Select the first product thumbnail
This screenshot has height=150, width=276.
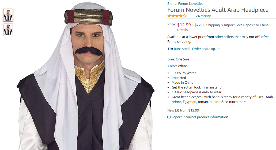(x=8, y=15)
